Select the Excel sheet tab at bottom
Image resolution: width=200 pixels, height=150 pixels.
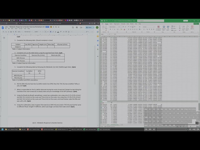113,125
